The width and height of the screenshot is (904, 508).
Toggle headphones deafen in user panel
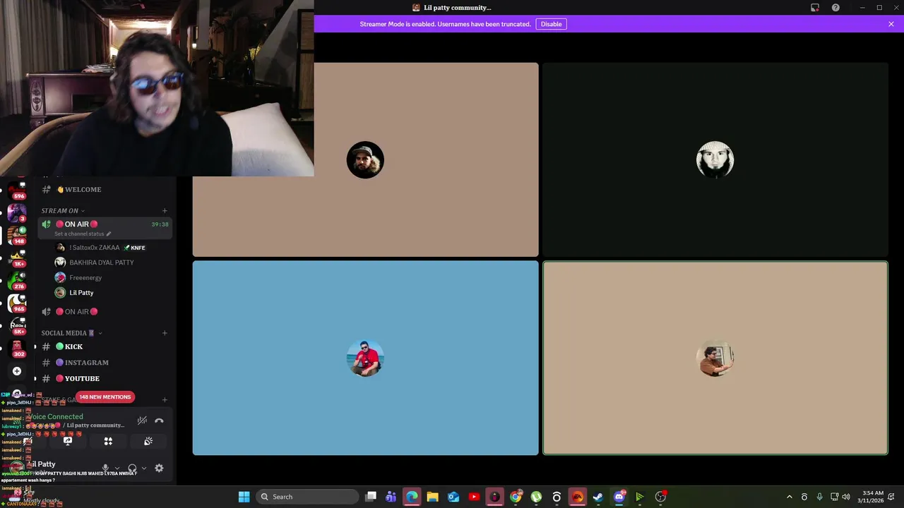pos(132,468)
